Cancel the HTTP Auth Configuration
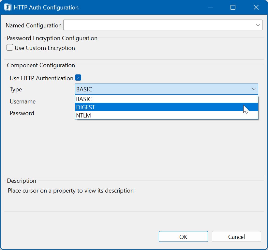Viewport: 268px width, 250px height. [x=236, y=237]
